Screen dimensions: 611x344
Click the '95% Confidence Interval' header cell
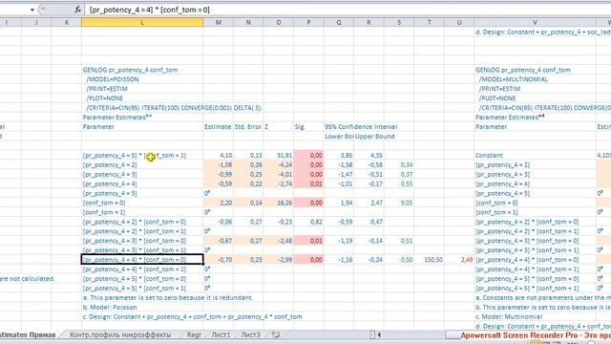tap(361, 127)
